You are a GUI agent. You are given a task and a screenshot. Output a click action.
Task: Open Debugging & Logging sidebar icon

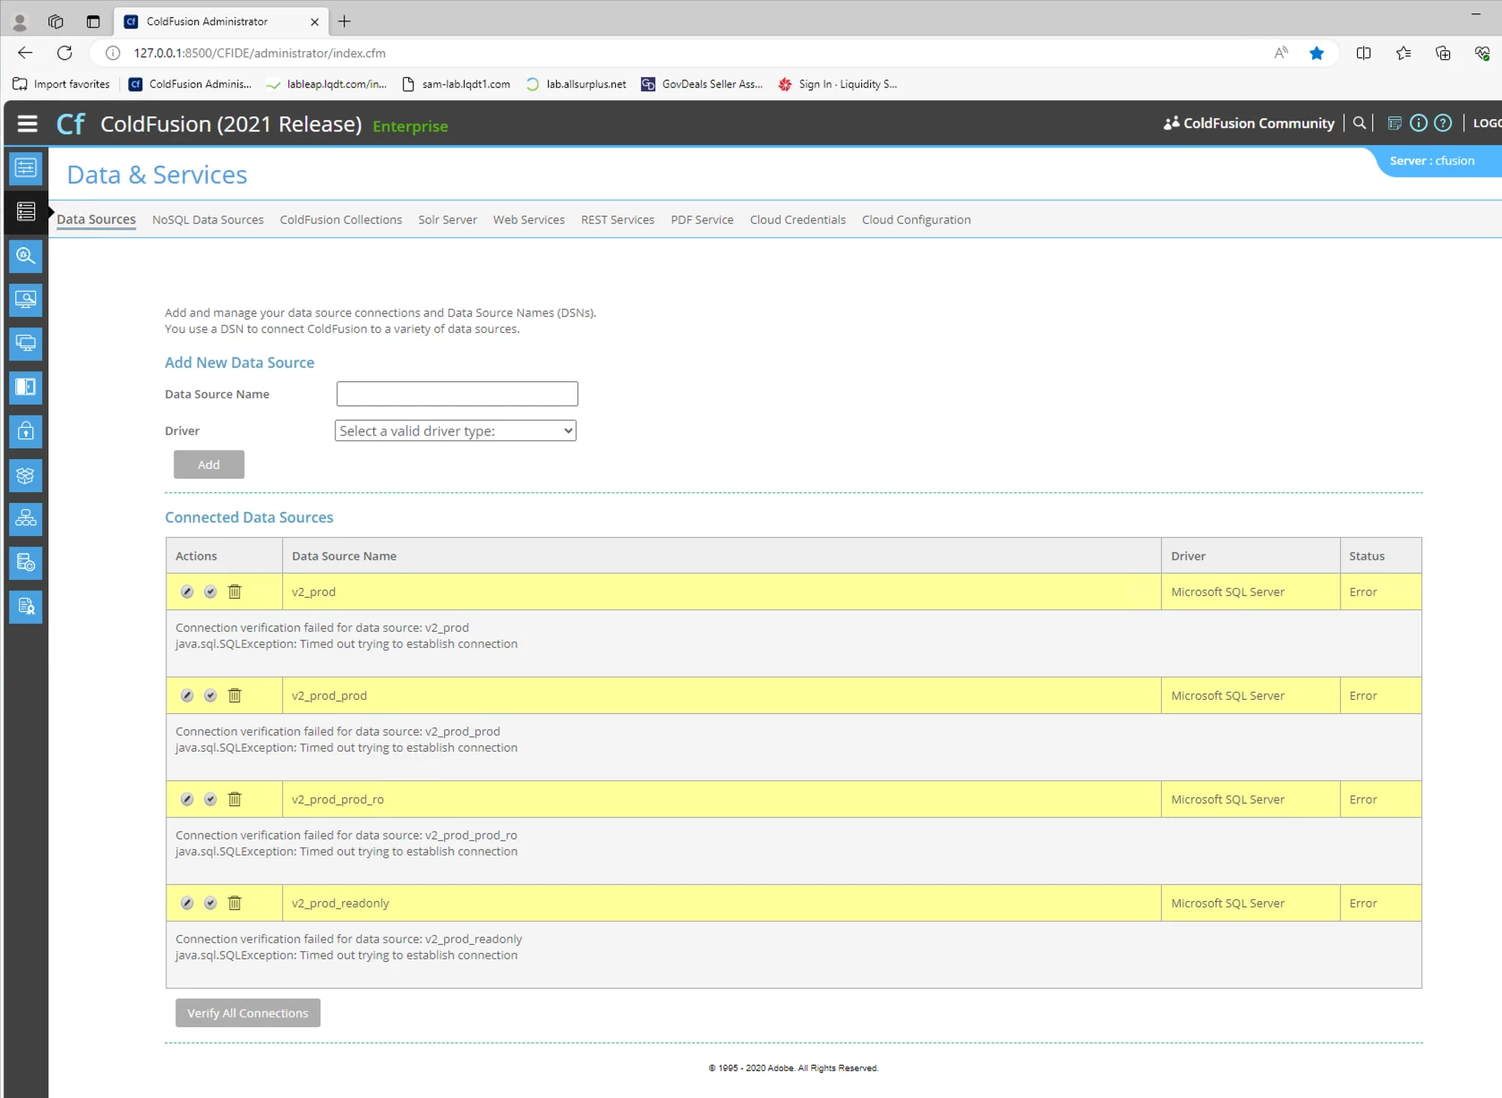point(26,255)
